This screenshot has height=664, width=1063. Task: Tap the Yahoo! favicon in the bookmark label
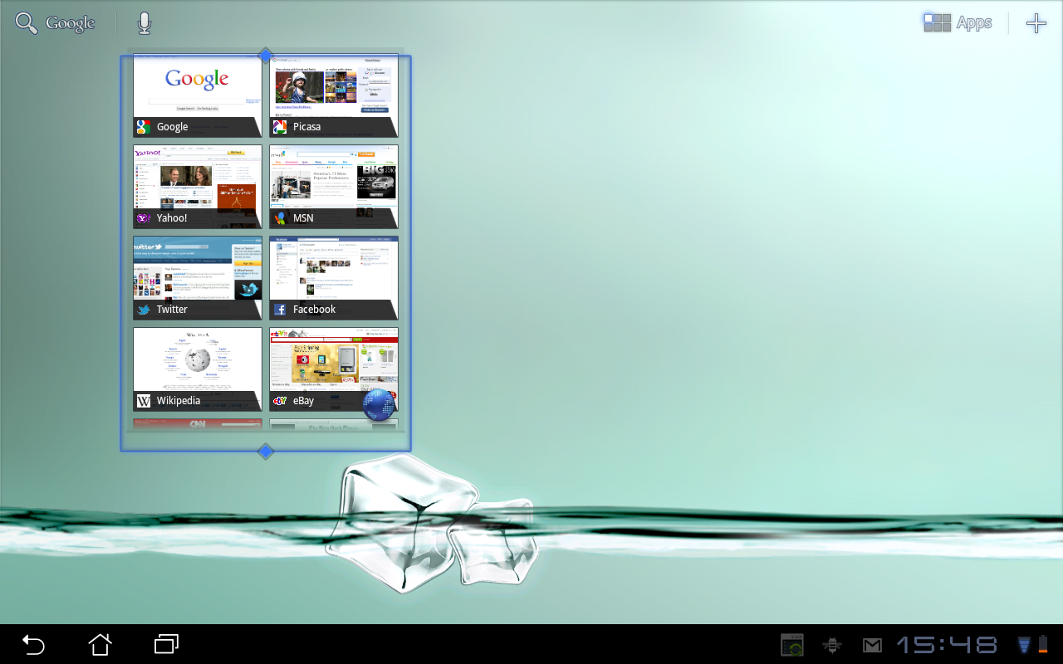pos(144,218)
